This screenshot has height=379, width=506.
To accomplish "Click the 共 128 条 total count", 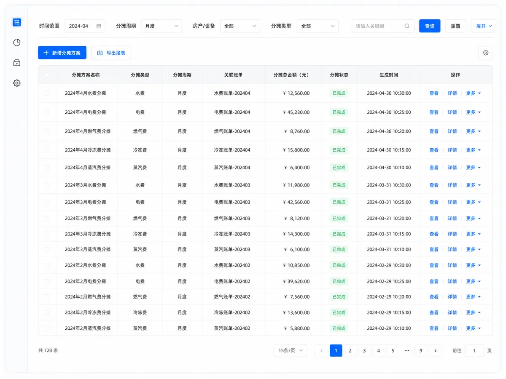I will click(48, 350).
